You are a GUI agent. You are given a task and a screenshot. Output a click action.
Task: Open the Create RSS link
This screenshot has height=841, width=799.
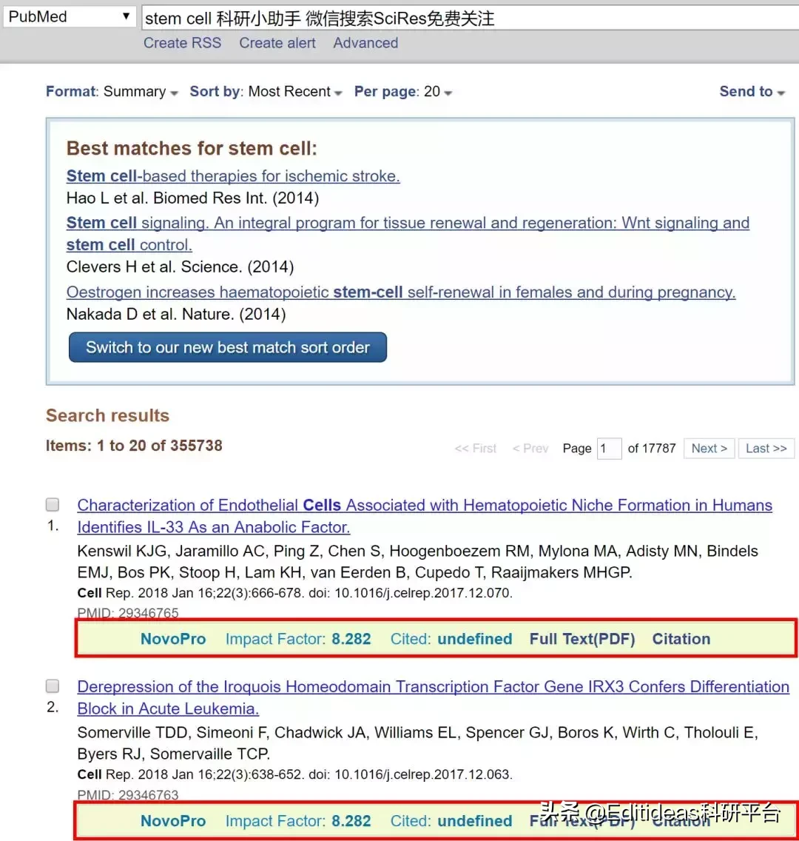182,43
